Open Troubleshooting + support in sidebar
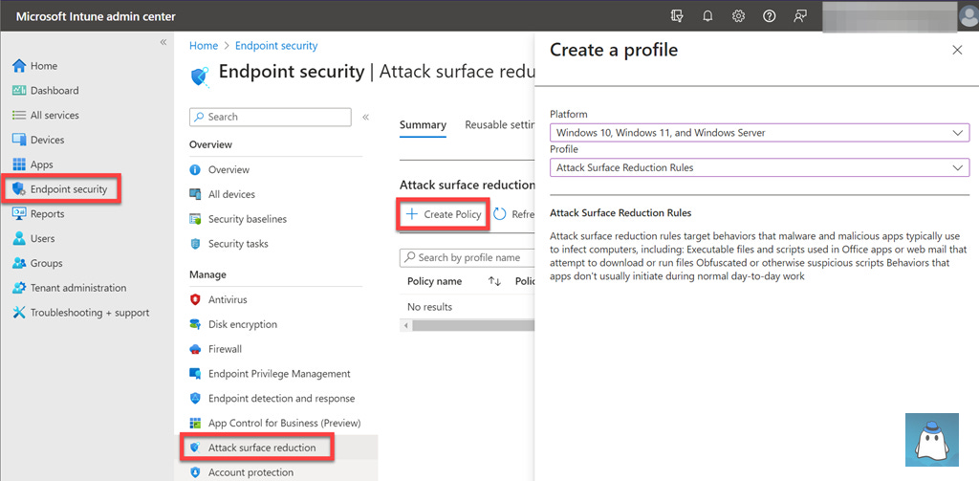Image resolution: width=979 pixels, height=481 pixels. 90,313
